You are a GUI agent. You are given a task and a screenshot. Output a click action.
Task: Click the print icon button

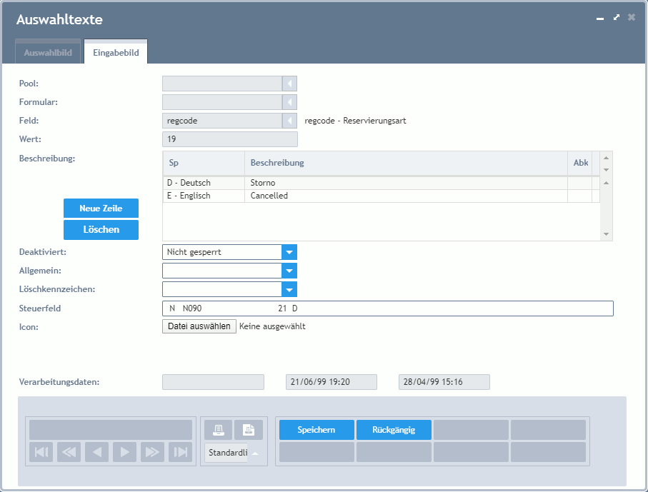218,430
